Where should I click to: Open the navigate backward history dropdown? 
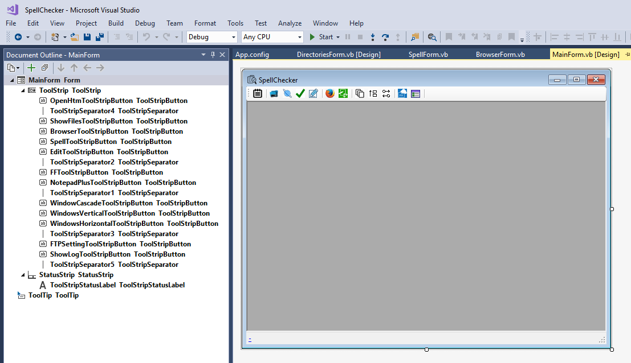[x=28, y=37]
